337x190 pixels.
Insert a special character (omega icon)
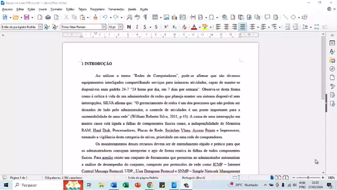click(211, 17)
